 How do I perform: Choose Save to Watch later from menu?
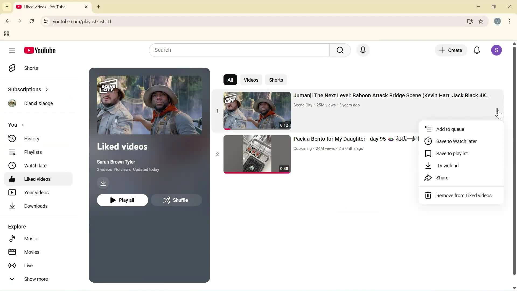456,141
